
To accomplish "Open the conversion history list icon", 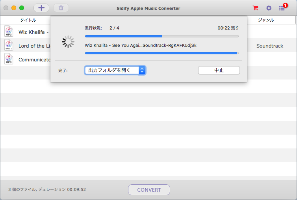I will click(x=282, y=8).
